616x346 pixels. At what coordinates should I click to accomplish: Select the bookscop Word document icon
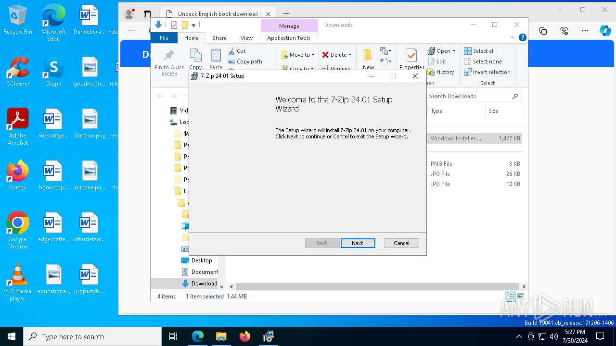coord(53,175)
